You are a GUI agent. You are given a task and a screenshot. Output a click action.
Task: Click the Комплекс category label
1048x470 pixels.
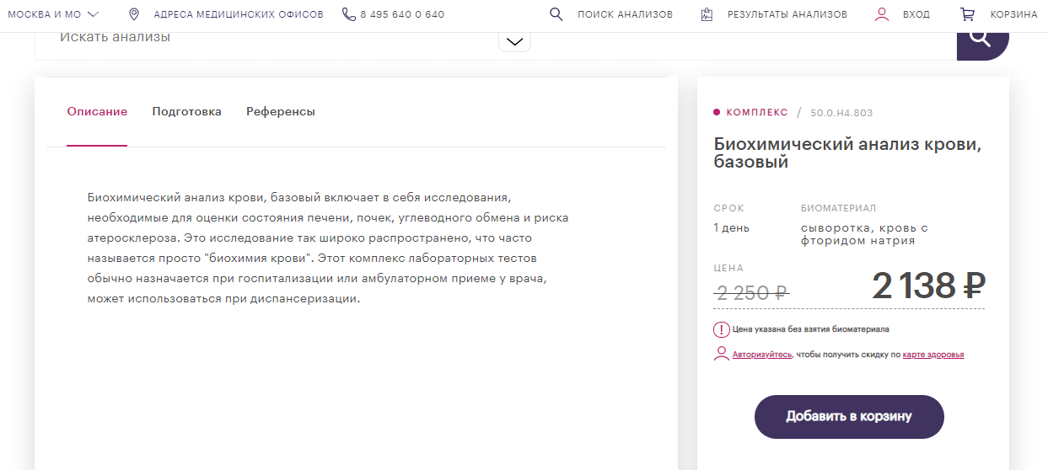click(756, 112)
